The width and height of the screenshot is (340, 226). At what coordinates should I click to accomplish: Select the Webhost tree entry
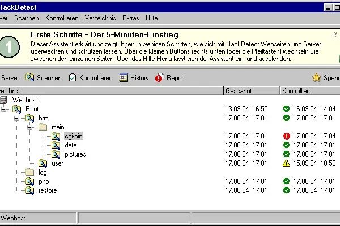point(25,100)
